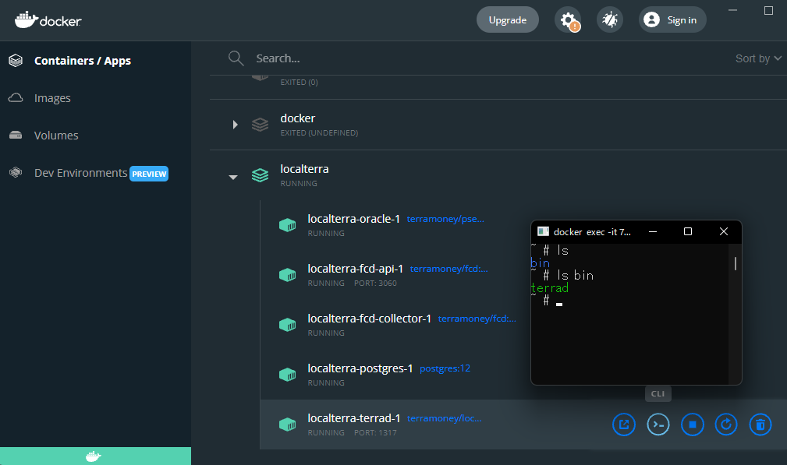Stop the localterra-terrad-1 container
Viewport: 787px width, 465px height.
click(692, 424)
